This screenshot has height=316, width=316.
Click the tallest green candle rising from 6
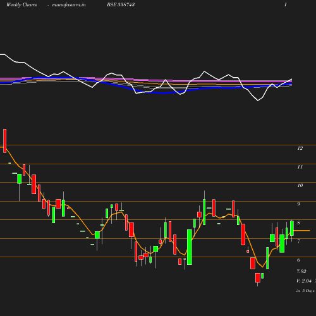(190, 247)
